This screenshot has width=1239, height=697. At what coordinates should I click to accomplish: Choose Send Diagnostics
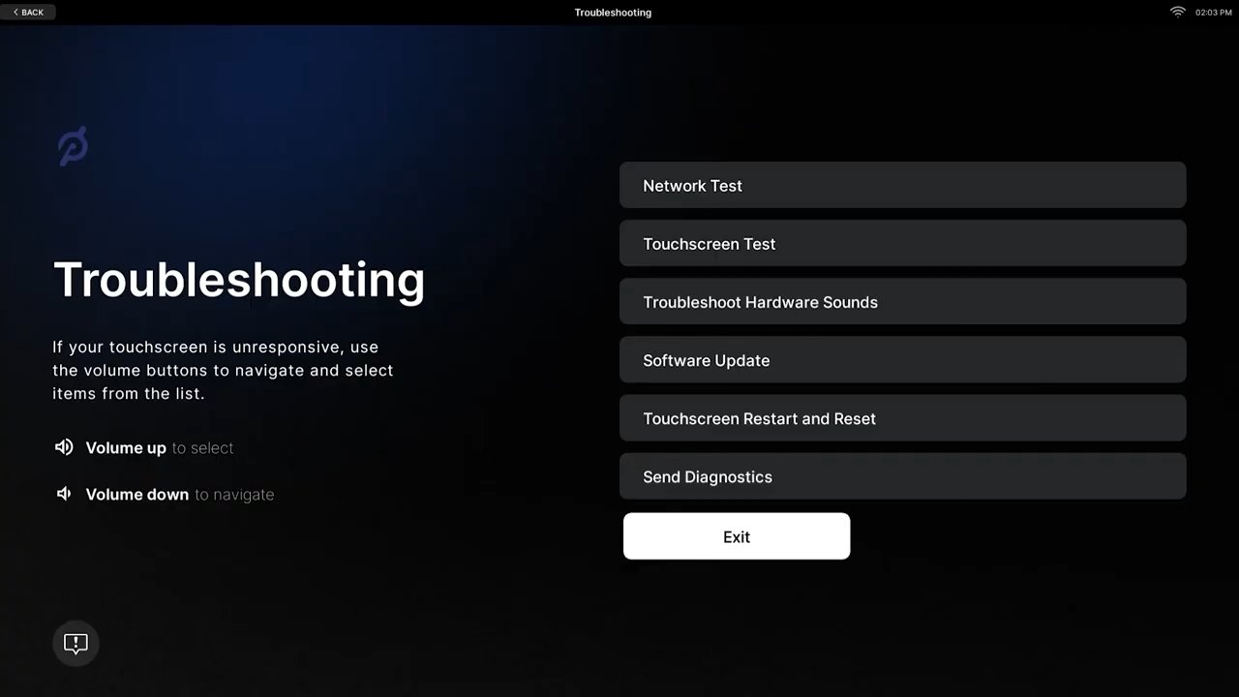[x=902, y=475]
